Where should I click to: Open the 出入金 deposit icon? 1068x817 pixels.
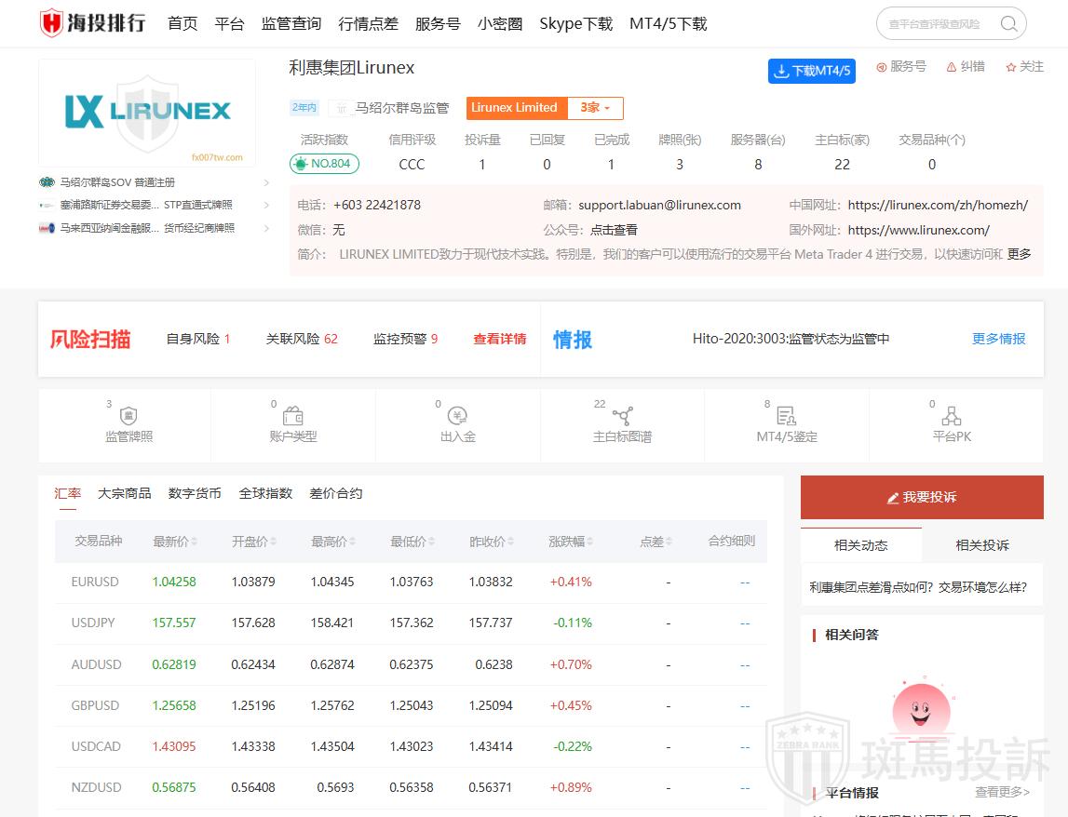[457, 417]
